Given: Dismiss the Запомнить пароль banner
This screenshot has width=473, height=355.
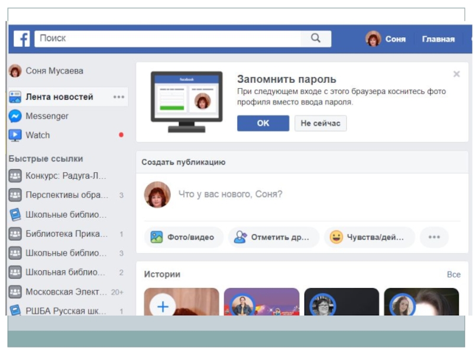Looking at the screenshot, I should [456, 74].
